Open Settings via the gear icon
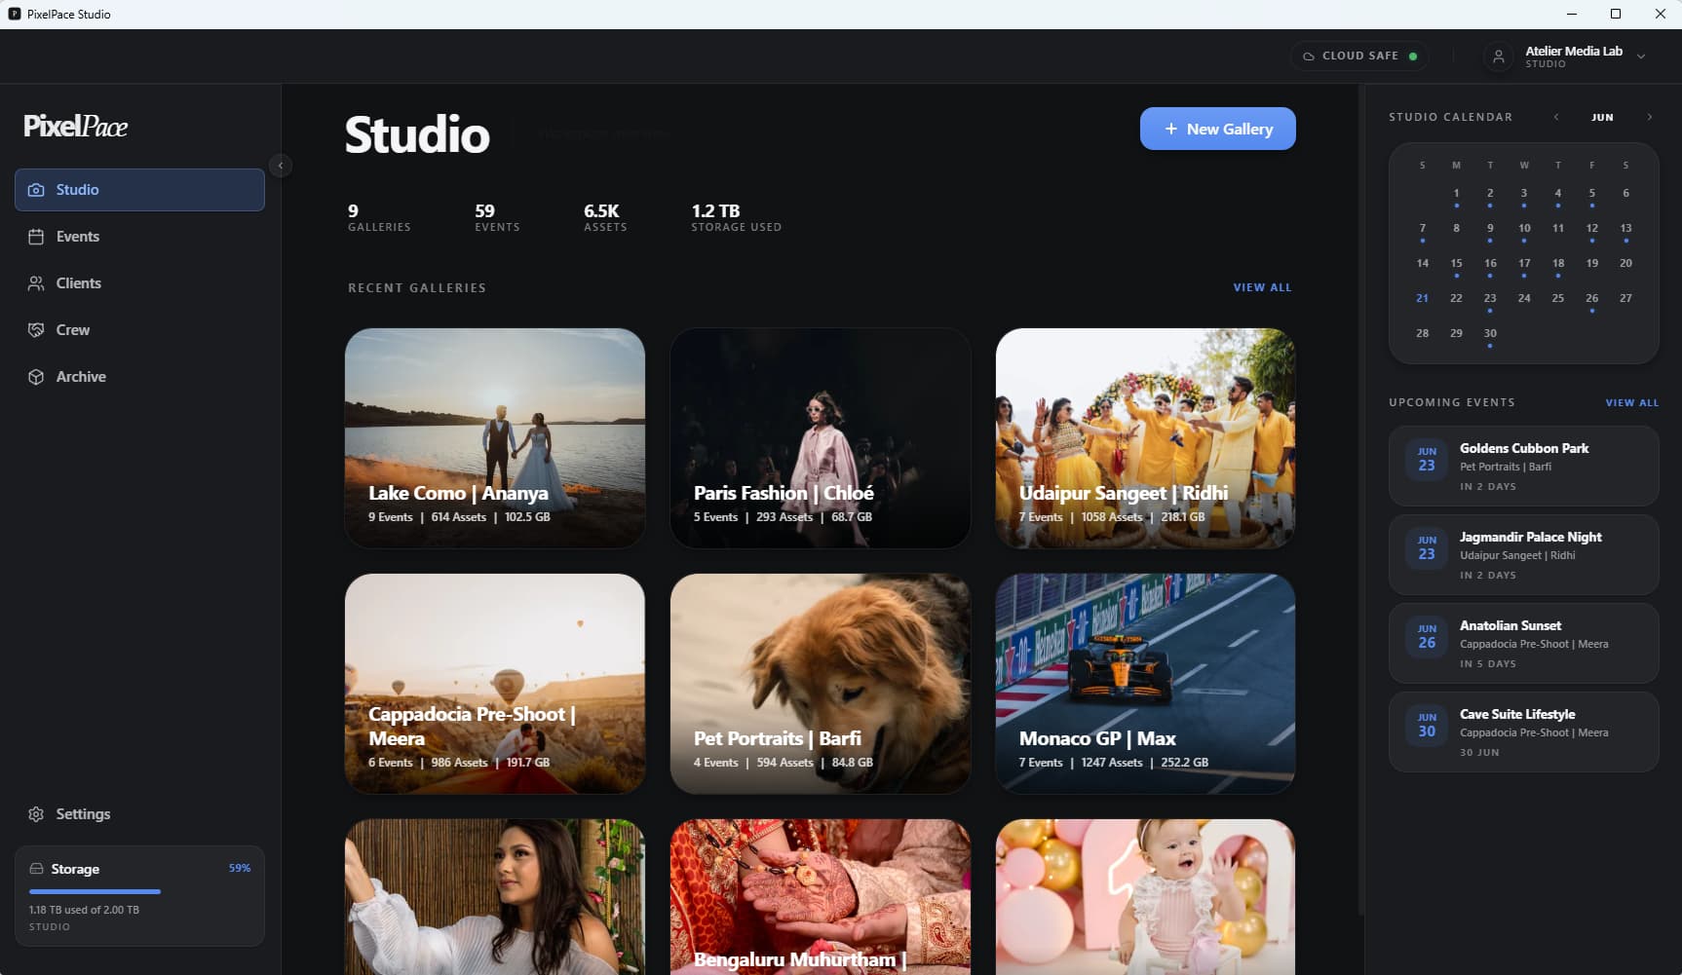Image resolution: width=1682 pixels, height=975 pixels. (36, 814)
